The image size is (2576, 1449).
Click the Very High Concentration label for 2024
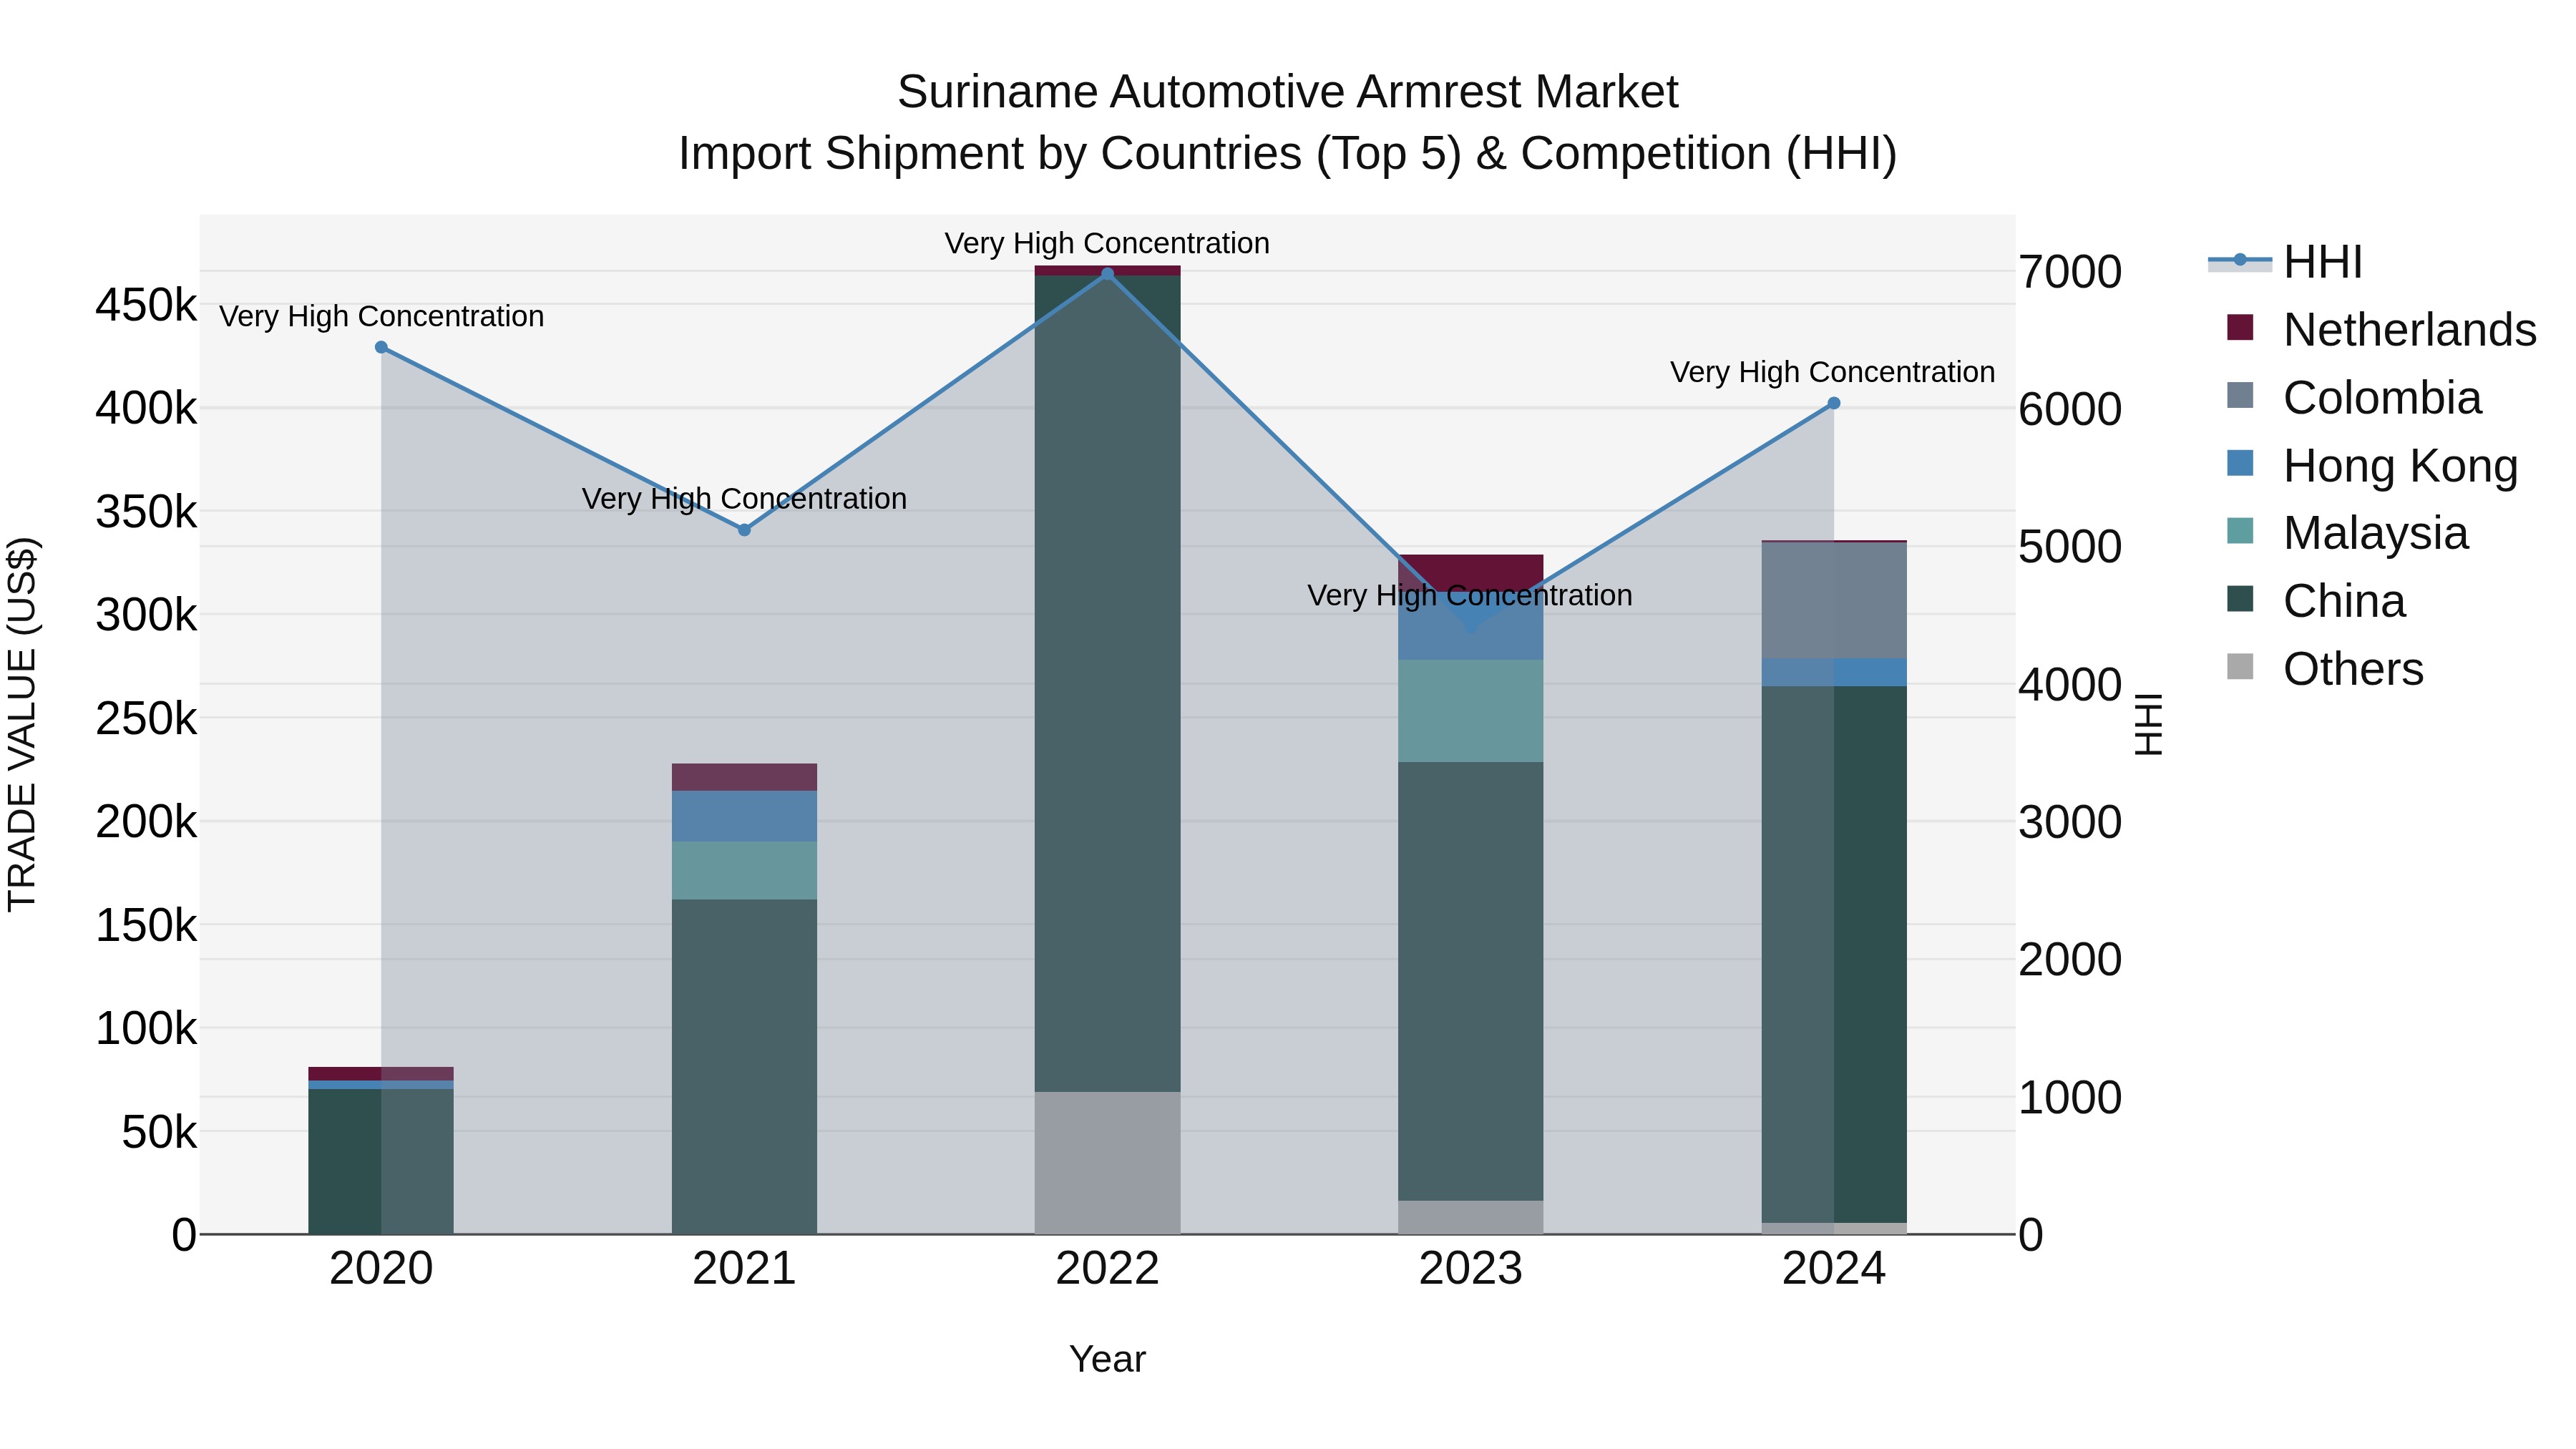tap(1832, 373)
